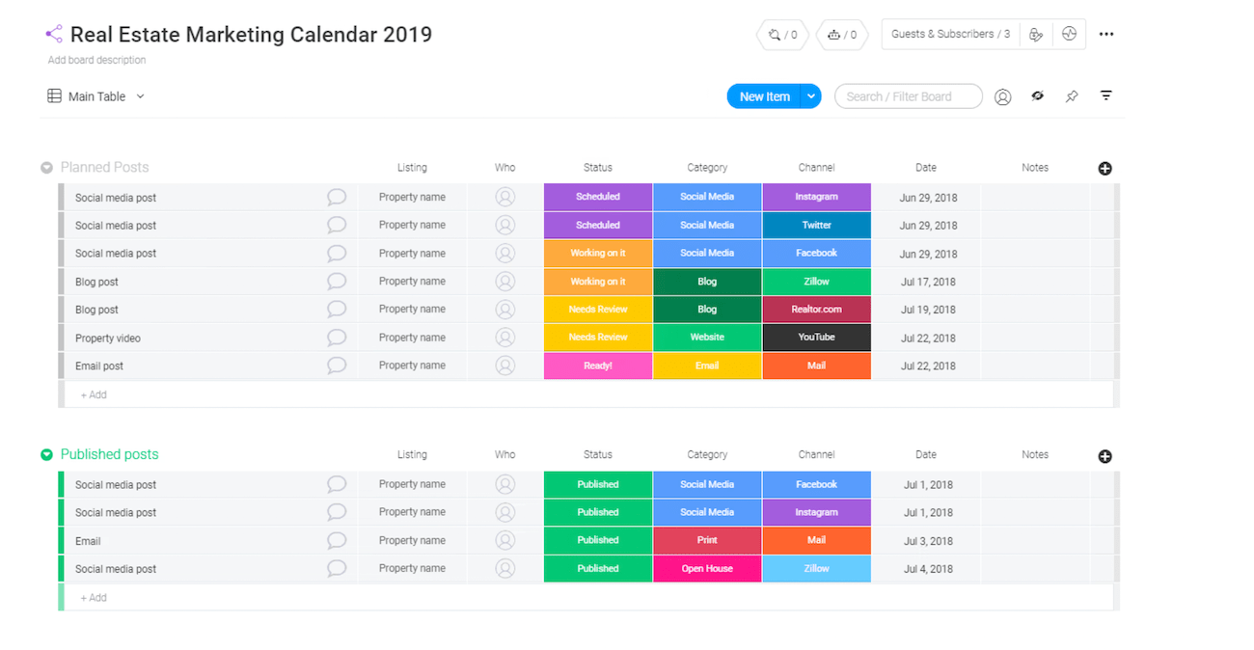Assign person on Email post row

click(505, 366)
